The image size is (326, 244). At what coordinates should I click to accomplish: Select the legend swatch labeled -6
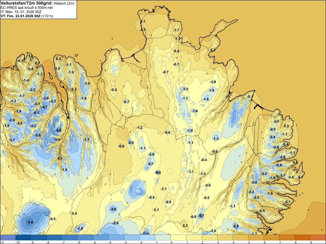tap(85, 237)
